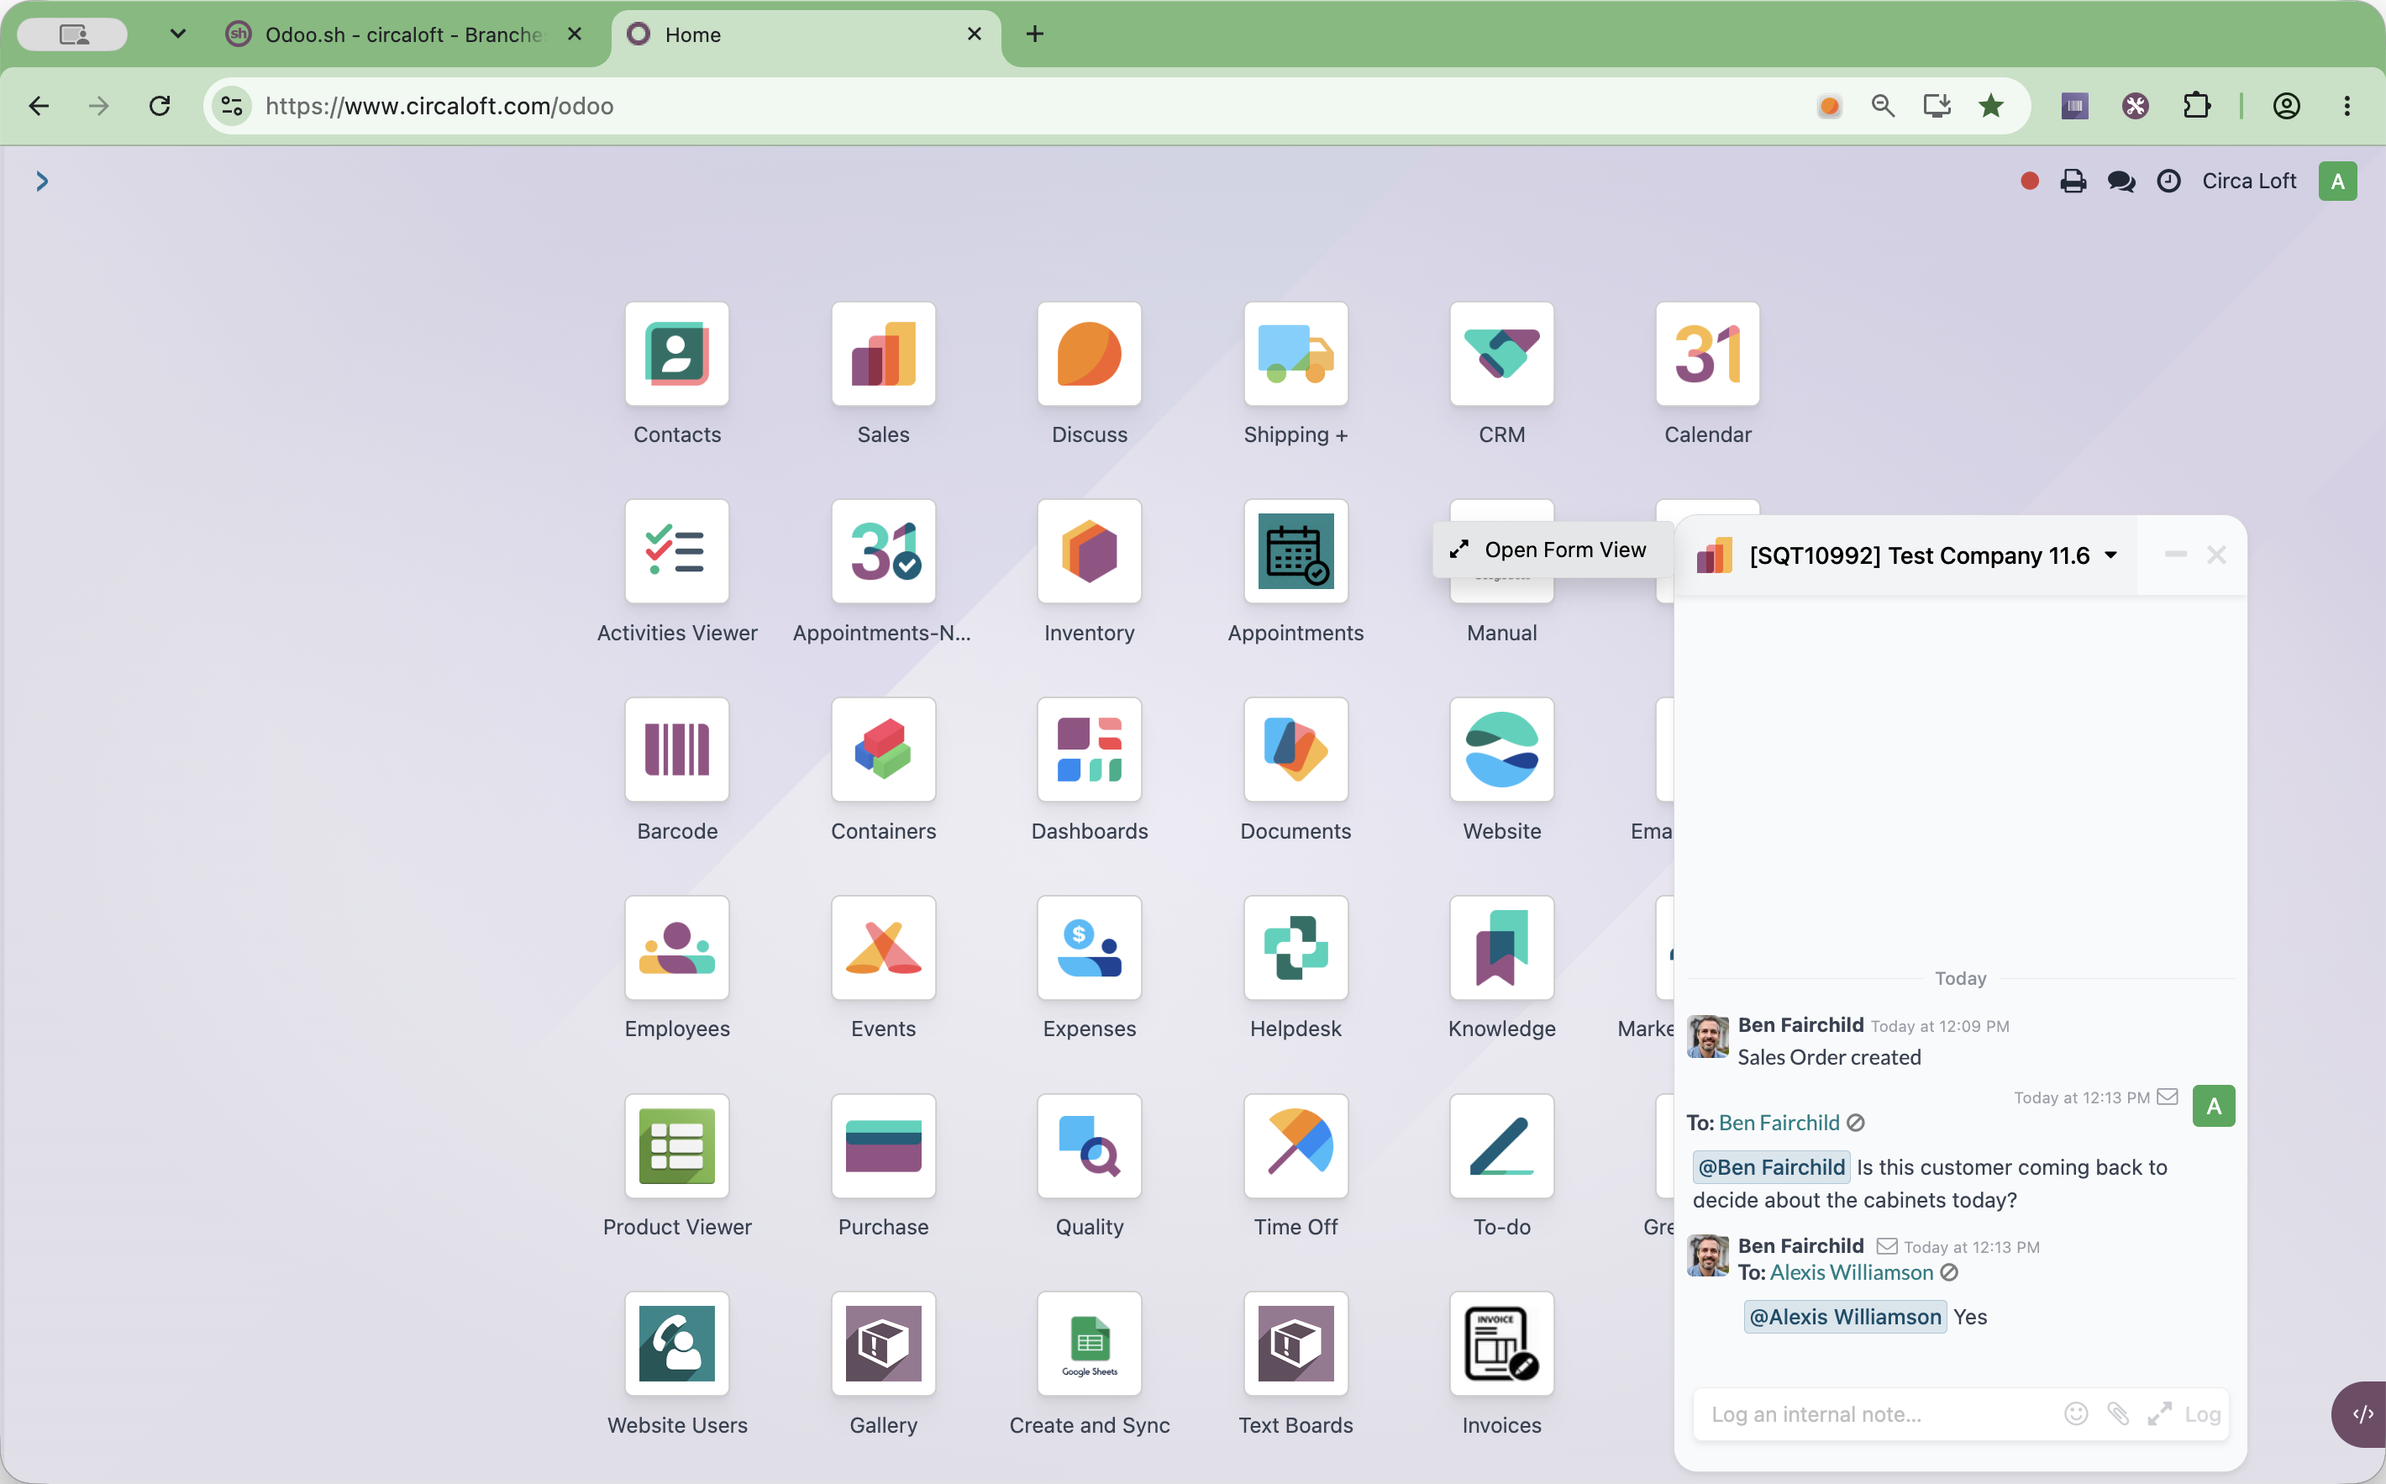Open the Manual app label
2386x1484 pixels.
coord(1501,633)
